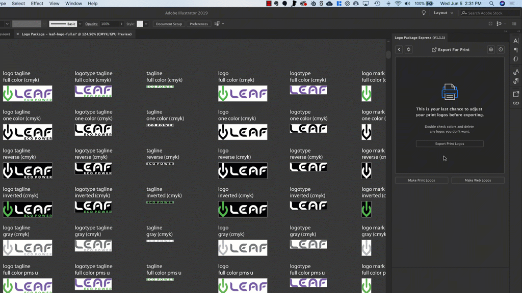Open the Layout workspace dropdown
522x293 pixels.
tap(443, 13)
